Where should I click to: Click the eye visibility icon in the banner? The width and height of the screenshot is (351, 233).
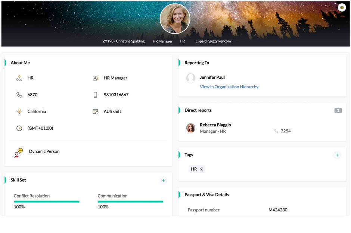tap(342, 7)
